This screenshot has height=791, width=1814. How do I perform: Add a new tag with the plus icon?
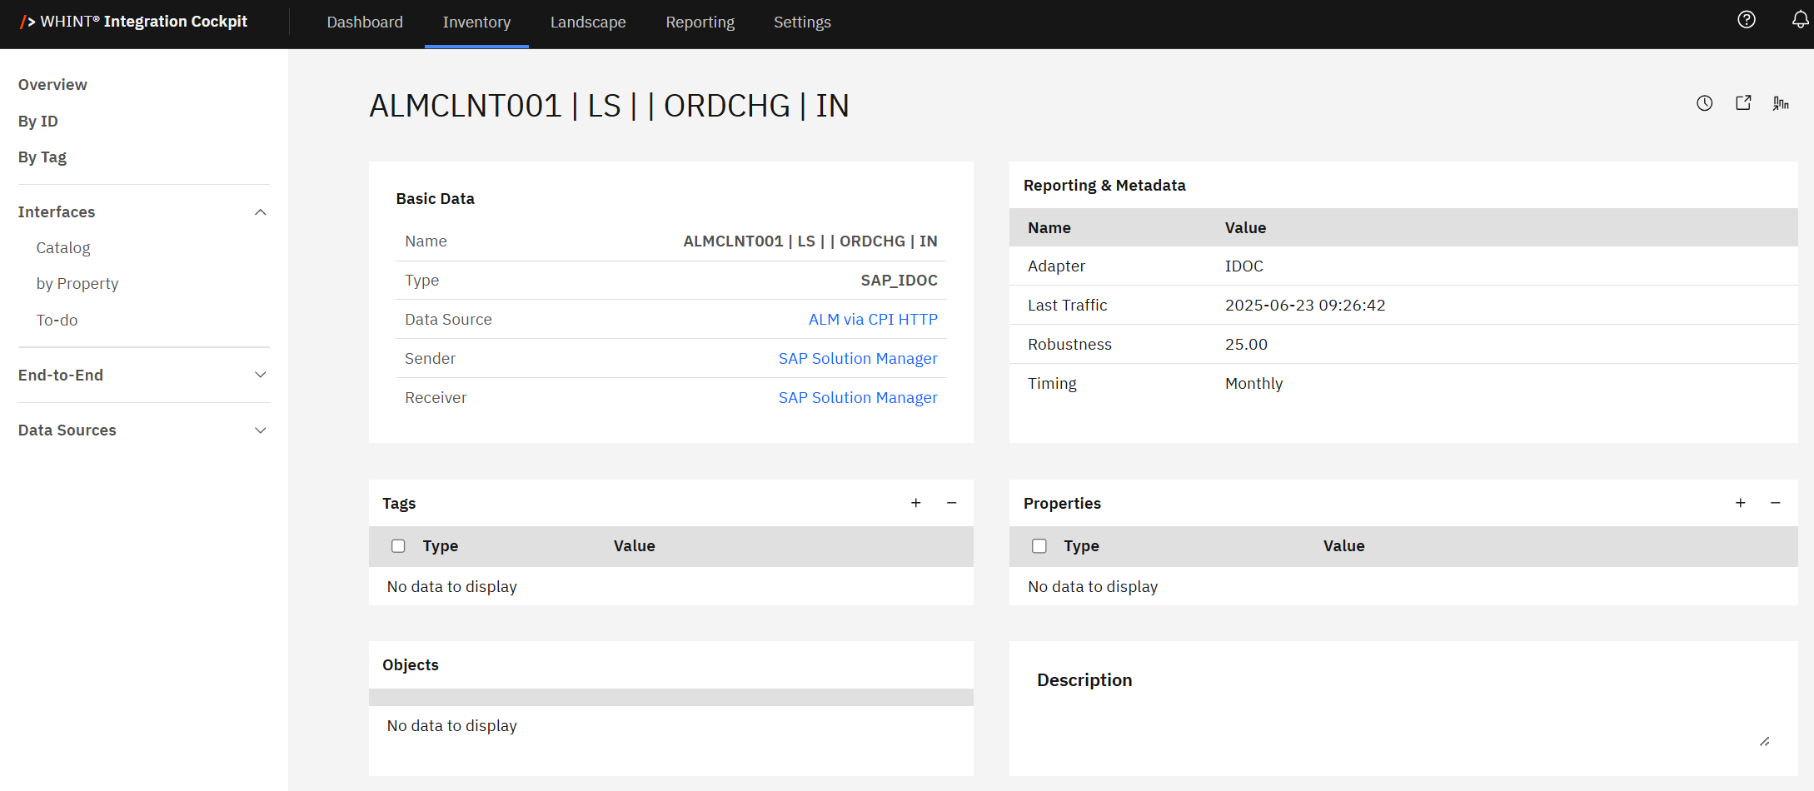click(x=916, y=503)
